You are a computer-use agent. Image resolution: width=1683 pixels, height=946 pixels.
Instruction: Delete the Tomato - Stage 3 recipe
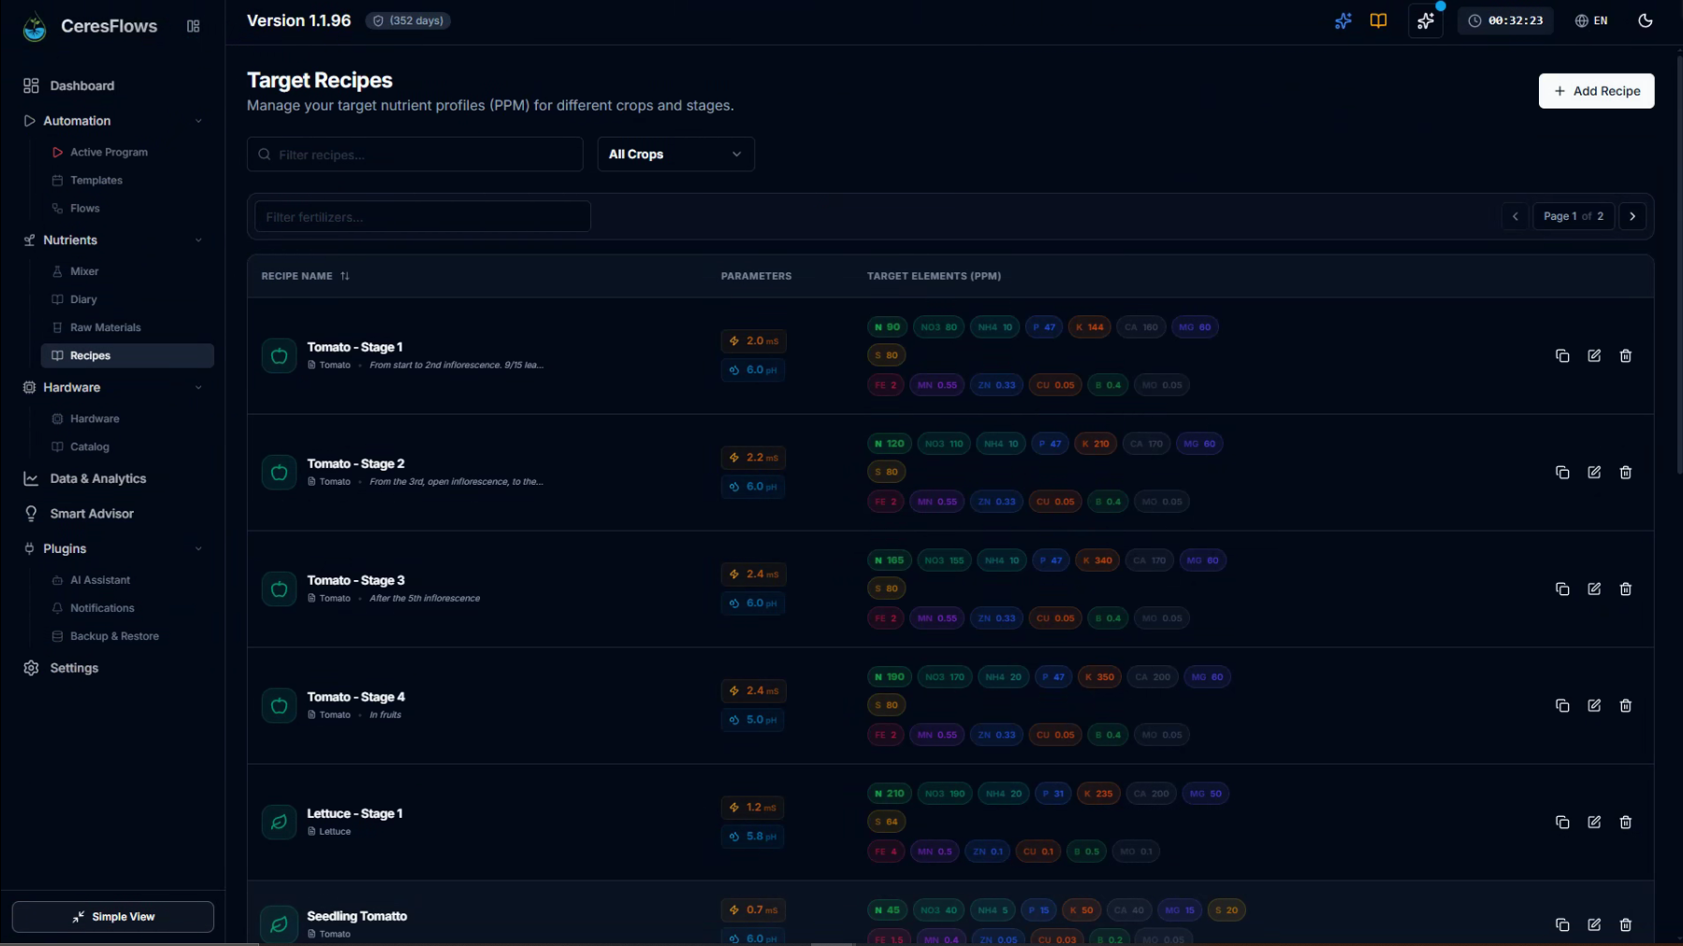point(1626,589)
